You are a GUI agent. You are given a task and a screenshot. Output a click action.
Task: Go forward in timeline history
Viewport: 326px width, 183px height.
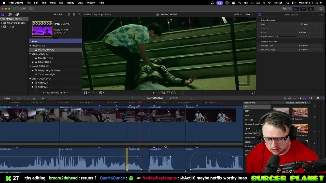(192, 98)
